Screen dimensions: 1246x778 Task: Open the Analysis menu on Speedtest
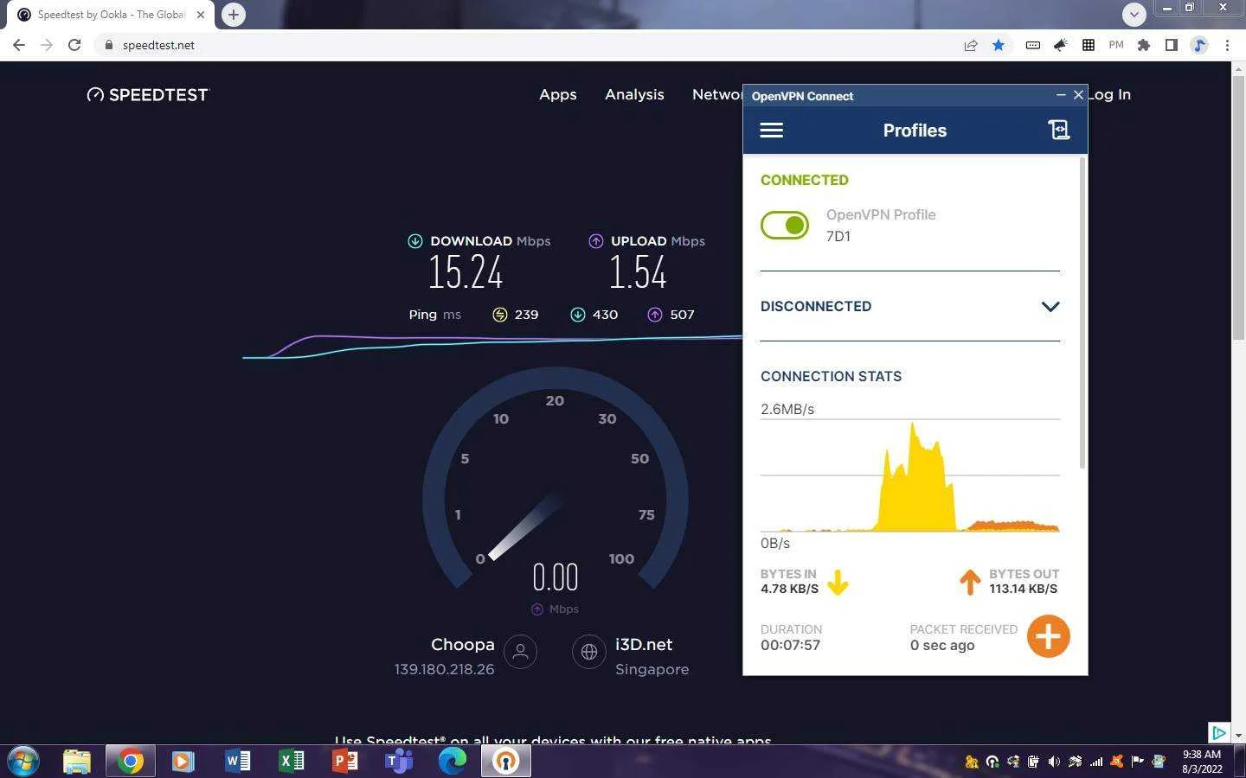point(634,94)
